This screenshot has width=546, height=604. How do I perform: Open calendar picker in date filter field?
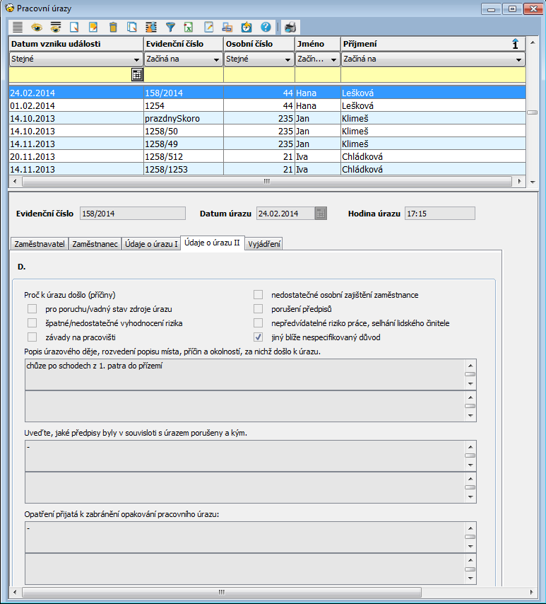pos(137,74)
